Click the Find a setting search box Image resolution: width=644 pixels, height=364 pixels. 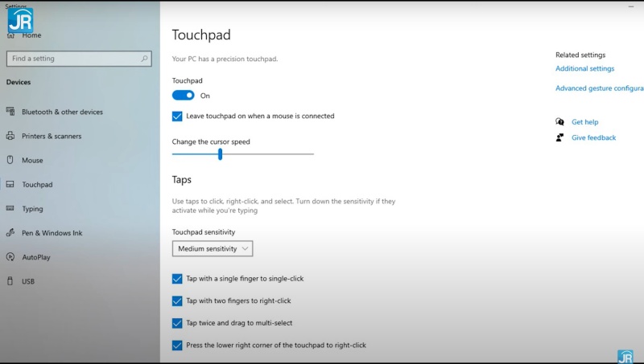point(79,59)
